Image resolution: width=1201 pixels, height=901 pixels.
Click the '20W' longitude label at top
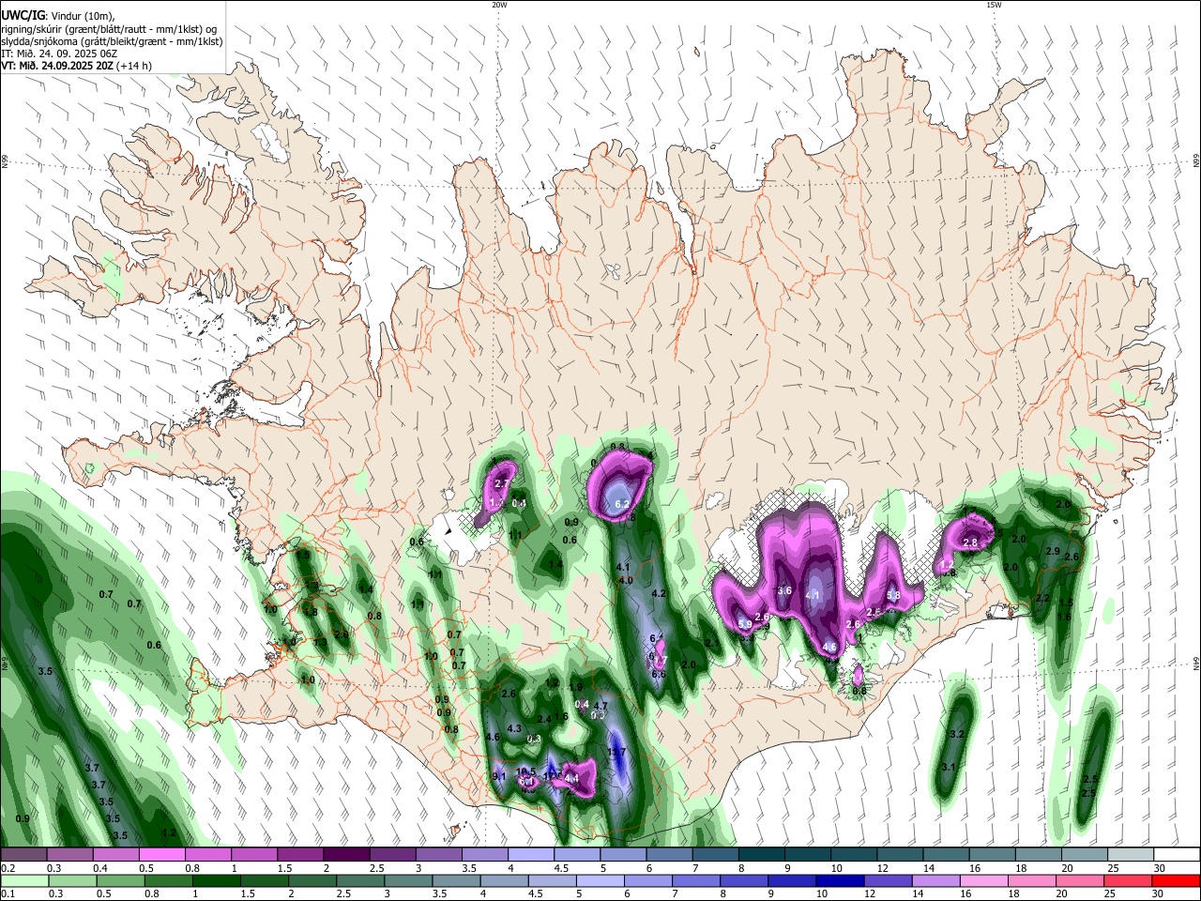pos(499,5)
